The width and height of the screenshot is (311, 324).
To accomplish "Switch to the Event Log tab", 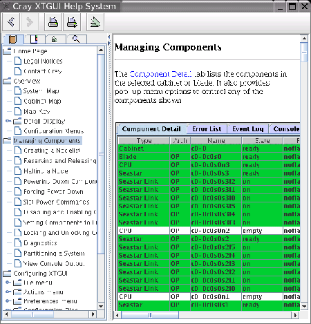I will click(248, 129).
